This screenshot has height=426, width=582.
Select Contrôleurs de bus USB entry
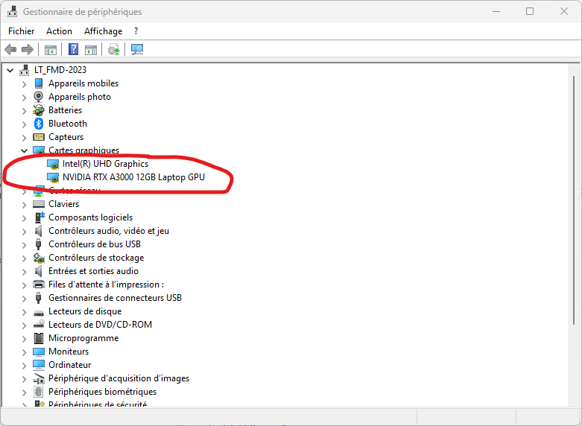[x=95, y=244]
